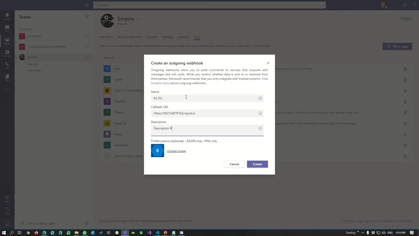This screenshot has height=236, width=419.
Task: Open Visual Studio Code from the taskbar
Action: click(x=157, y=233)
